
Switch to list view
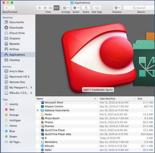[x=45, y=8]
